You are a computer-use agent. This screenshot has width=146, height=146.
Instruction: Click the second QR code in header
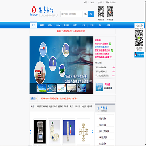pyautogui.click(x=110, y=12)
